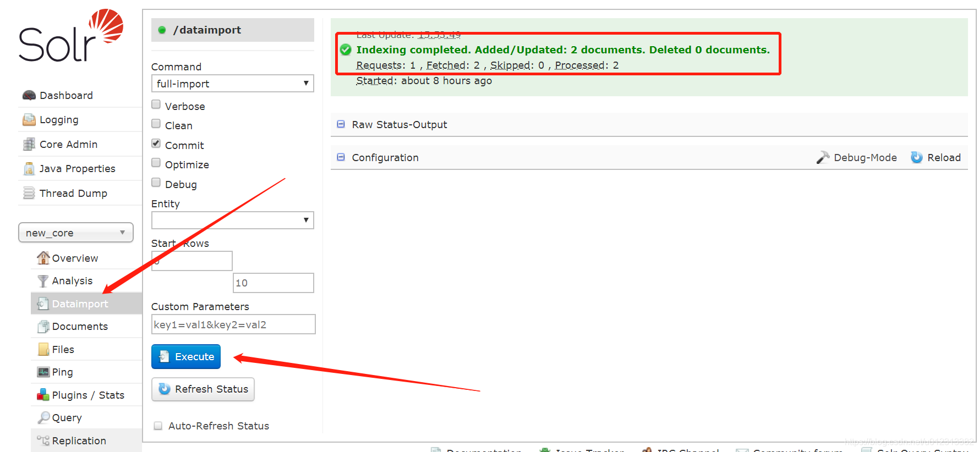Click the Solr logo
The image size is (979, 452).
[71, 35]
